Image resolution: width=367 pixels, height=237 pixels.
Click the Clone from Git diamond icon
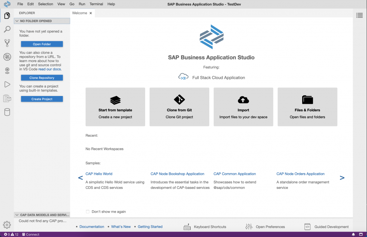[179, 100]
